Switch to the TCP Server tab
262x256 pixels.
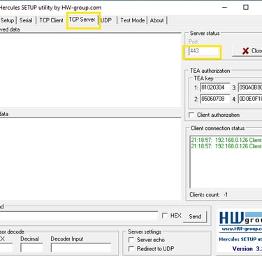tap(82, 20)
